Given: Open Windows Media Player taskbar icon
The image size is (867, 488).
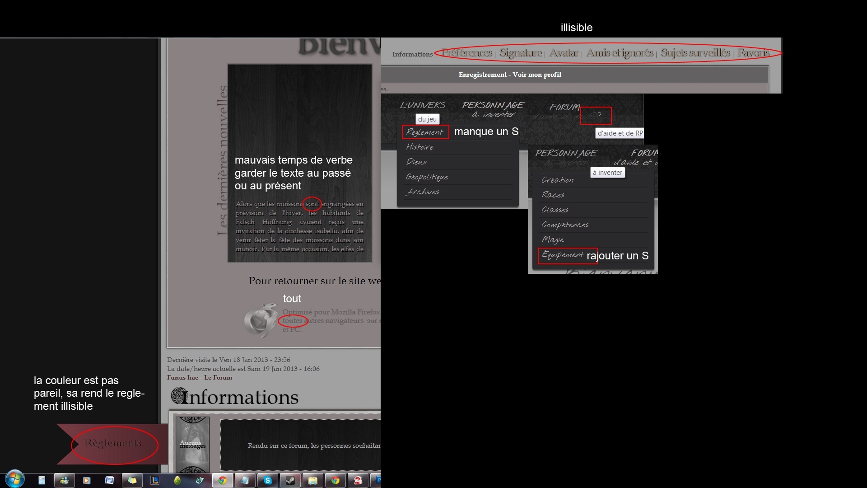Looking at the screenshot, I should (x=87, y=480).
